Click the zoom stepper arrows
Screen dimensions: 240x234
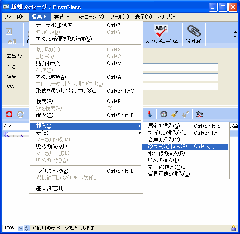(x=26, y=228)
